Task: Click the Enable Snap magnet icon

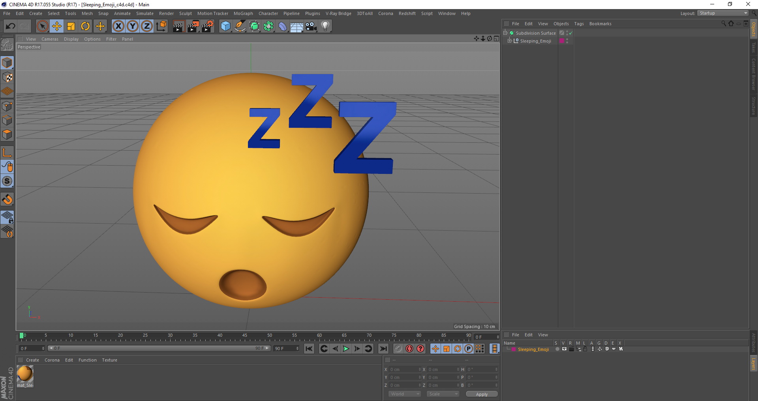Action: coord(7,199)
